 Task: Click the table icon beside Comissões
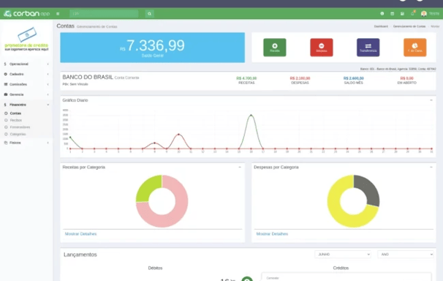pos(6,84)
